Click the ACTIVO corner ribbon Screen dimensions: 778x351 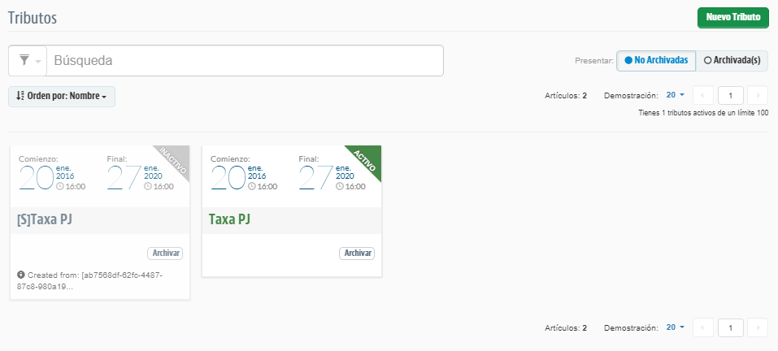click(x=366, y=162)
